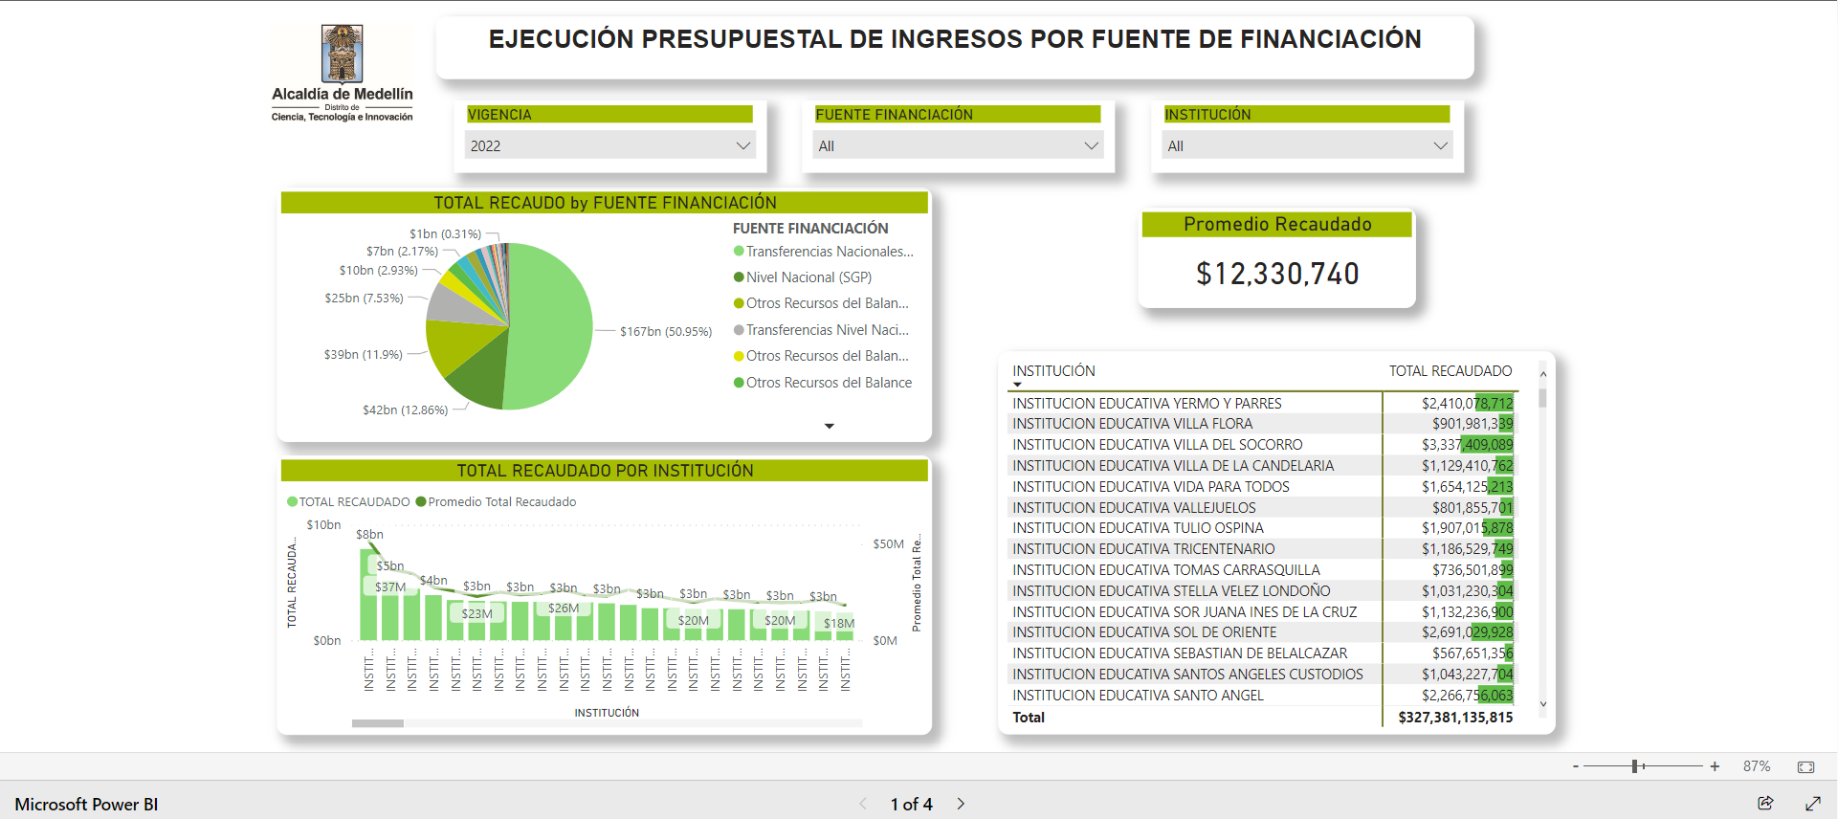The image size is (1838, 819).
Task: Expand more pie legend items arrow
Action: coord(830,426)
